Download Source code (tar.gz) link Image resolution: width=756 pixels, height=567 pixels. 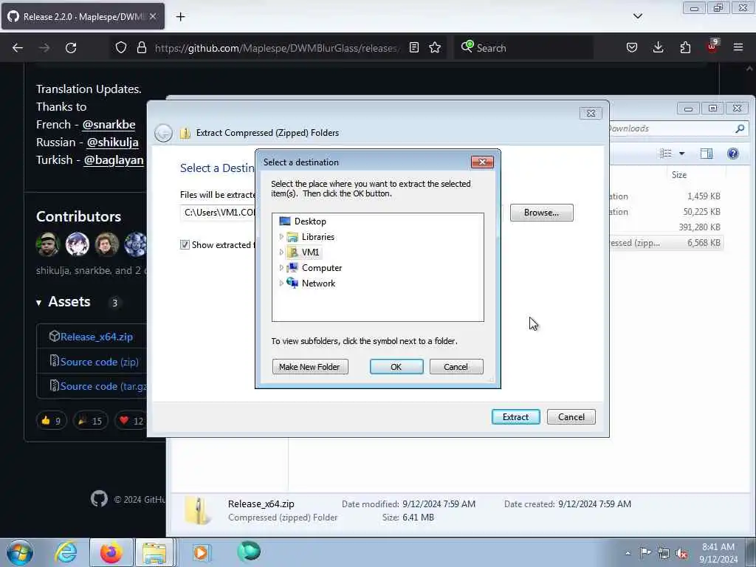[x=103, y=386]
